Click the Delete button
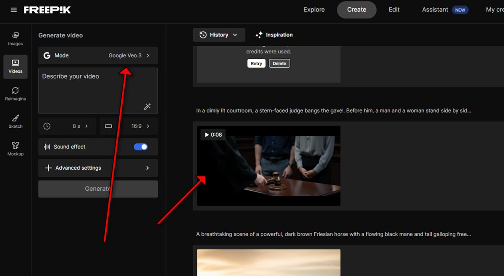Viewport: 504px width, 276px height. 279,63
